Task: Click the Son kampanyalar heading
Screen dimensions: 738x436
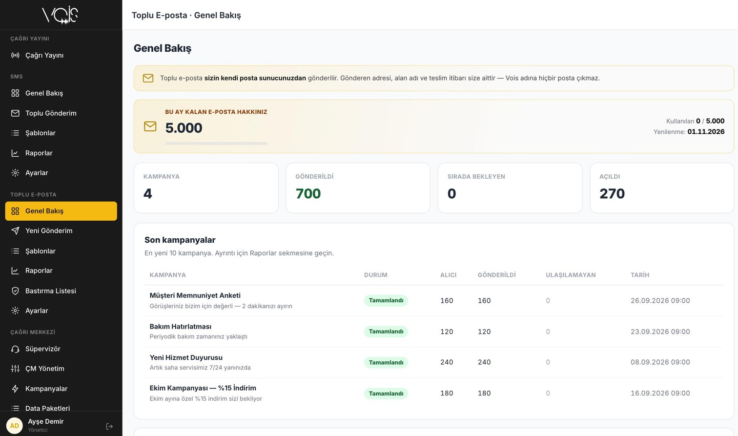Action: click(x=180, y=240)
